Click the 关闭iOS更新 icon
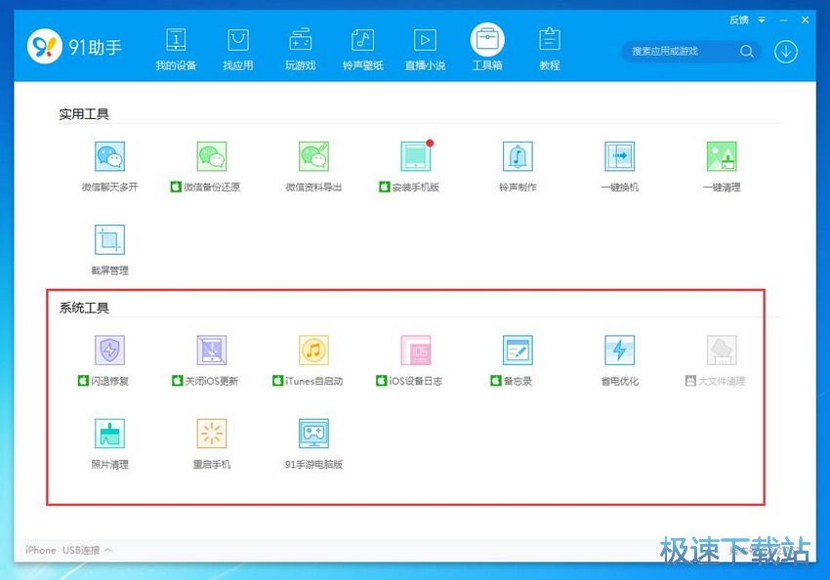 point(212,350)
